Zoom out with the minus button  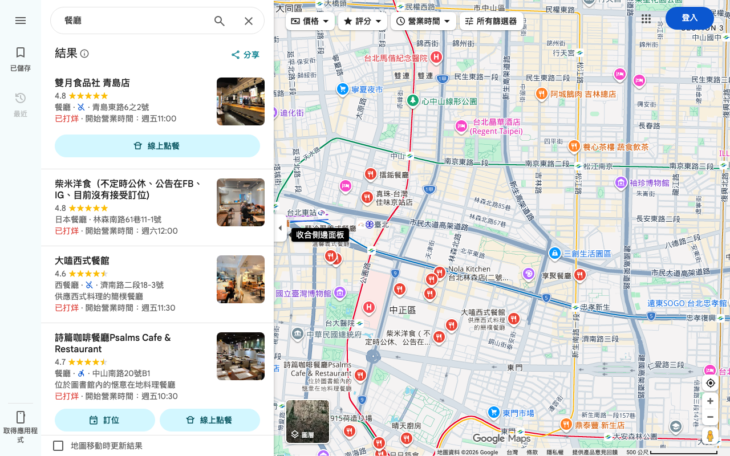(x=710, y=417)
